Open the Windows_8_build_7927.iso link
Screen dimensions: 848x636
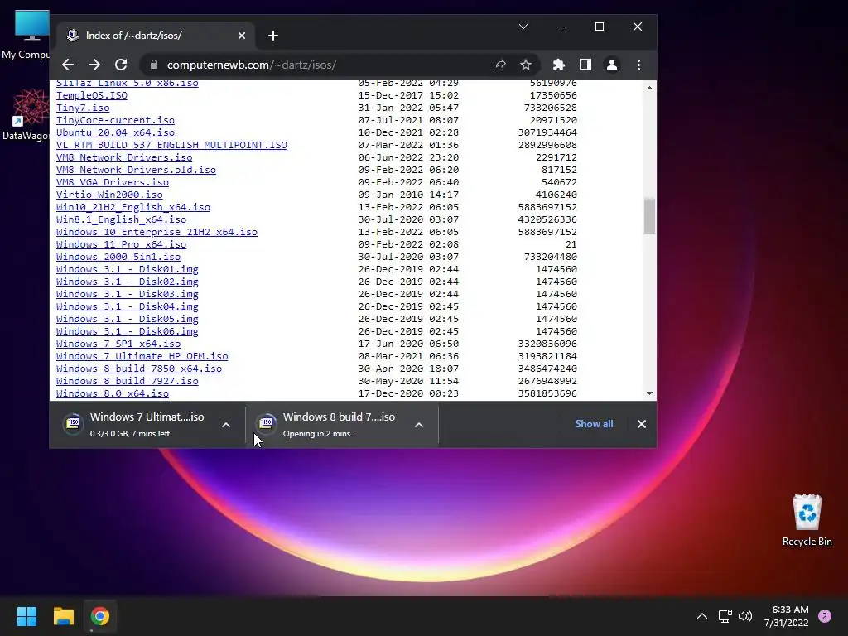coord(127,381)
